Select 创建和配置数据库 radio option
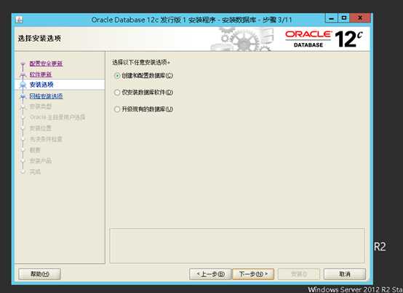Viewport: 403px width, 293px height. (143, 76)
